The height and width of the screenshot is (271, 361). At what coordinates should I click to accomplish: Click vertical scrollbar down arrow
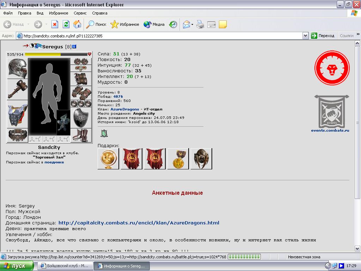point(357,249)
